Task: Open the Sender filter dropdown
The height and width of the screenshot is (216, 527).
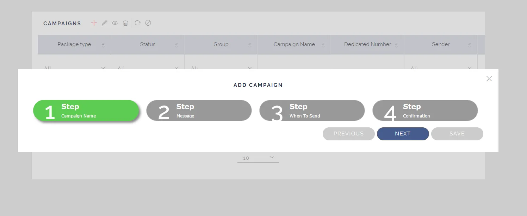Action: pyautogui.click(x=470, y=68)
